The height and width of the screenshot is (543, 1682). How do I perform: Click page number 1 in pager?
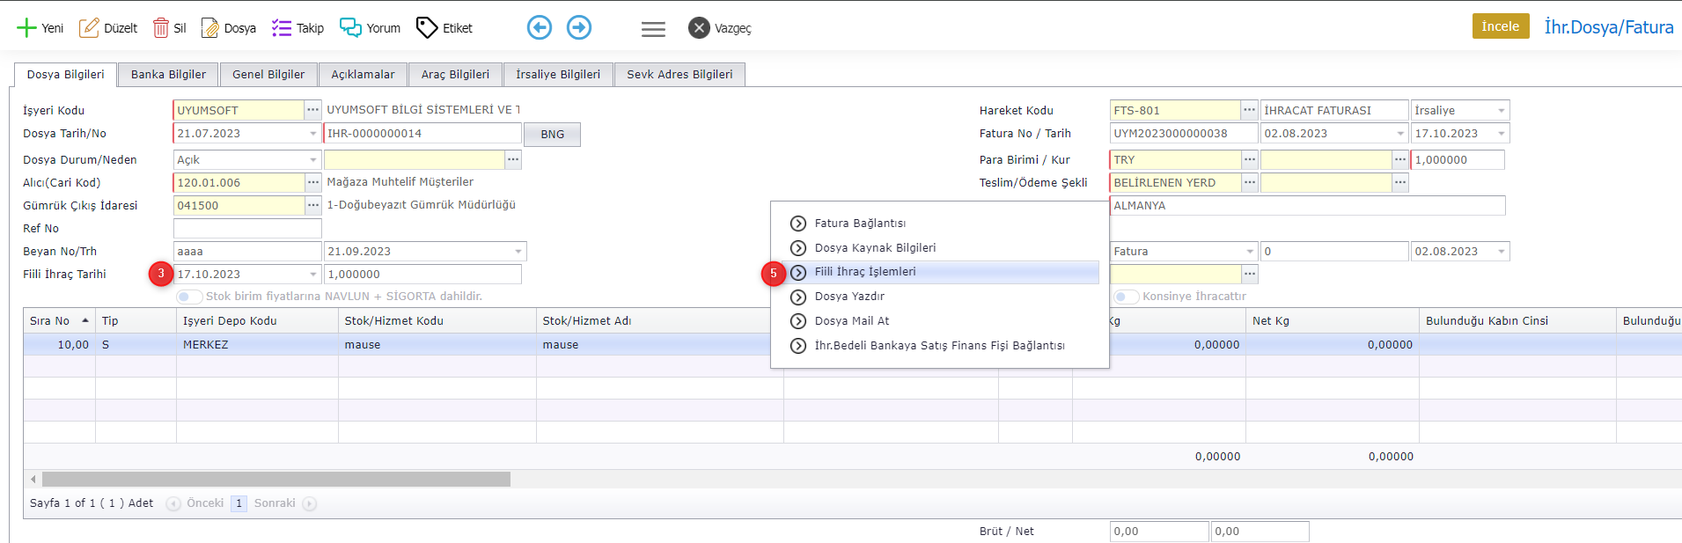(239, 503)
